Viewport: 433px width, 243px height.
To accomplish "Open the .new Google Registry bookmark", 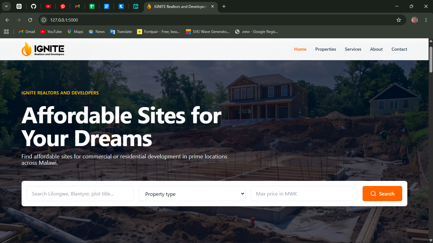I will pyautogui.click(x=257, y=32).
